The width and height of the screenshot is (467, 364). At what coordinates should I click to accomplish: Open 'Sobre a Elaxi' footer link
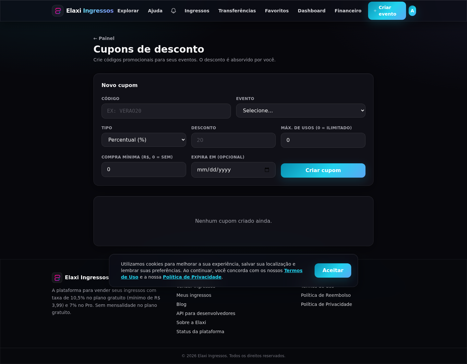tap(191, 322)
